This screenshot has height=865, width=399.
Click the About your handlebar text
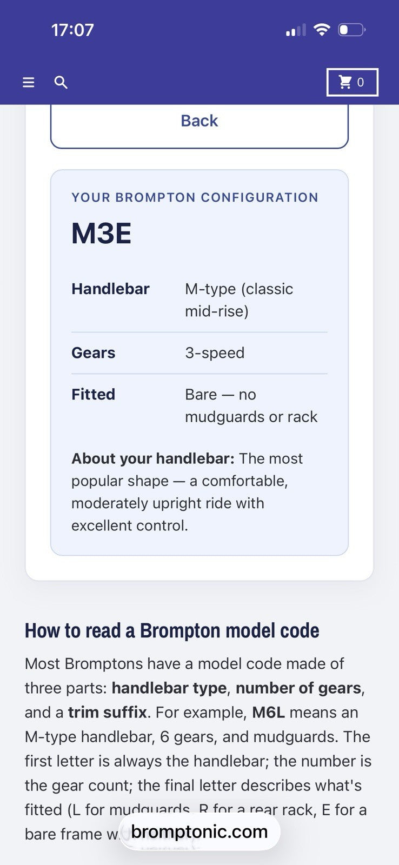point(153,458)
